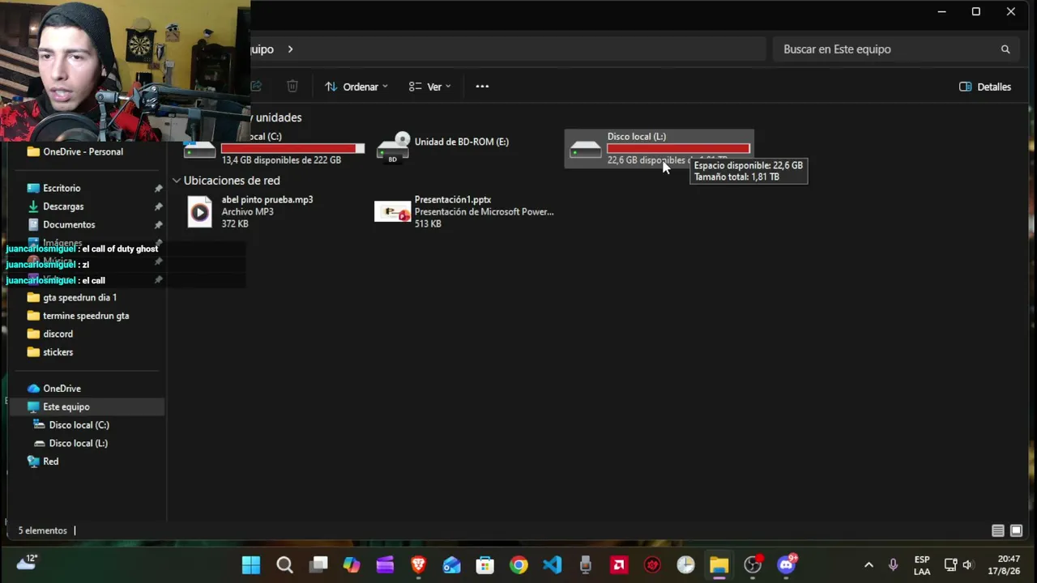The image size is (1037, 583).
Task: Launch Copilot from the taskbar
Action: (352, 565)
